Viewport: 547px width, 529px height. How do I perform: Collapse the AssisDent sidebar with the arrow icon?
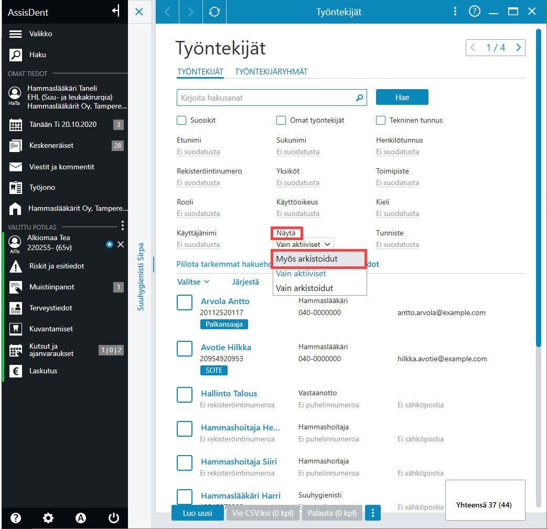pyautogui.click(x=116, y=11)
